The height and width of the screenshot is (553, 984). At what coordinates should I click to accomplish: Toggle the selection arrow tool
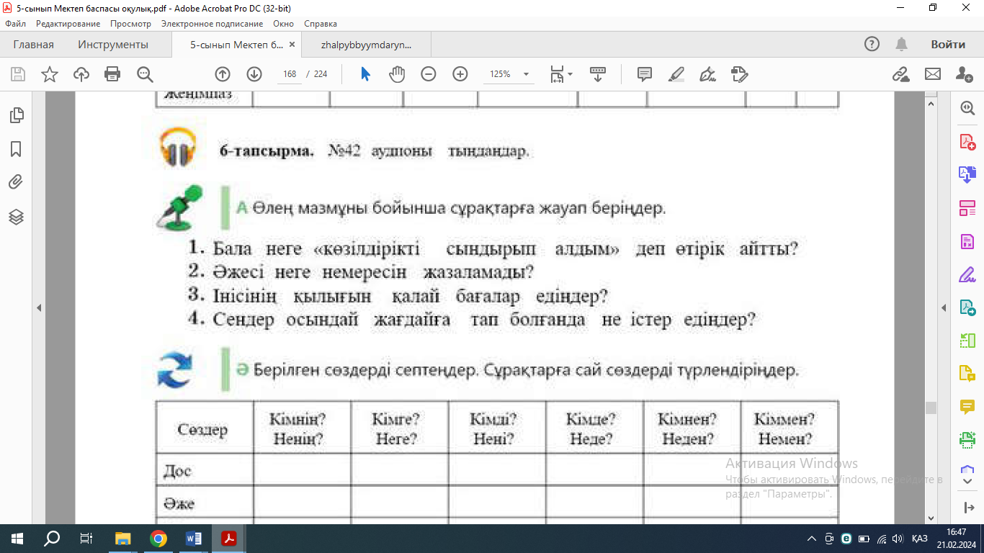click(365, 74)
